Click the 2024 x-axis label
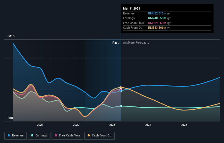 [x=148, y=125]
